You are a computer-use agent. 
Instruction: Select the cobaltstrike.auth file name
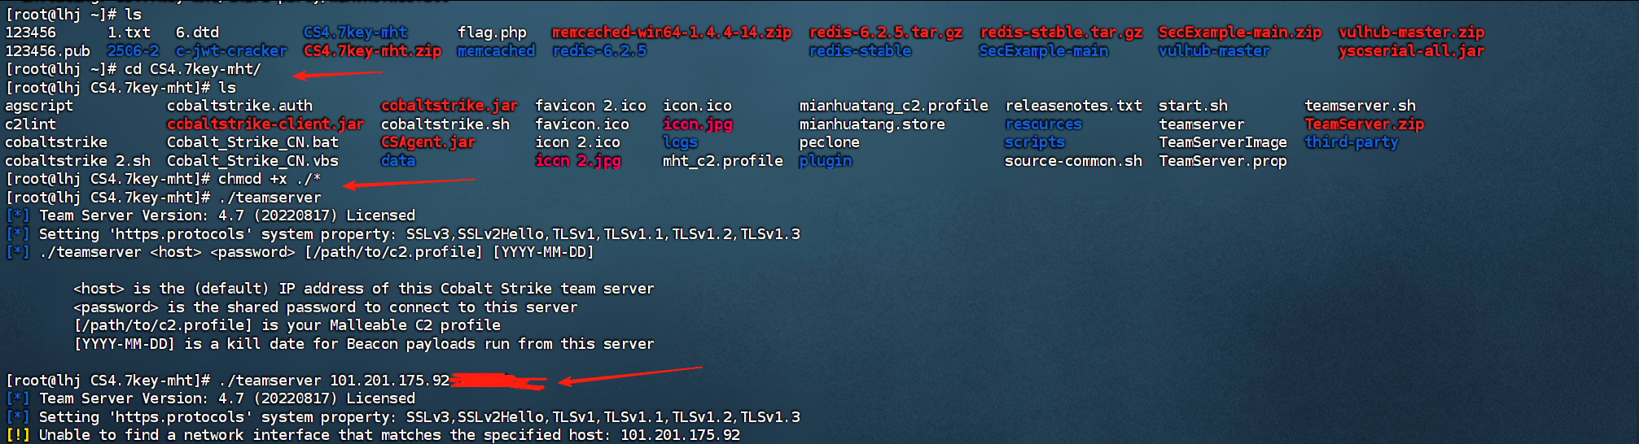pyautogui.click(x=239, y=106)
